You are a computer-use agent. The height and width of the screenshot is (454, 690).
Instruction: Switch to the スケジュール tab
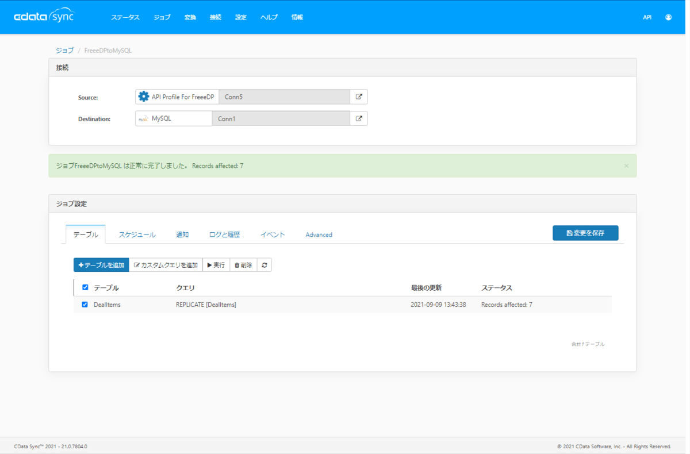(137, 234)
